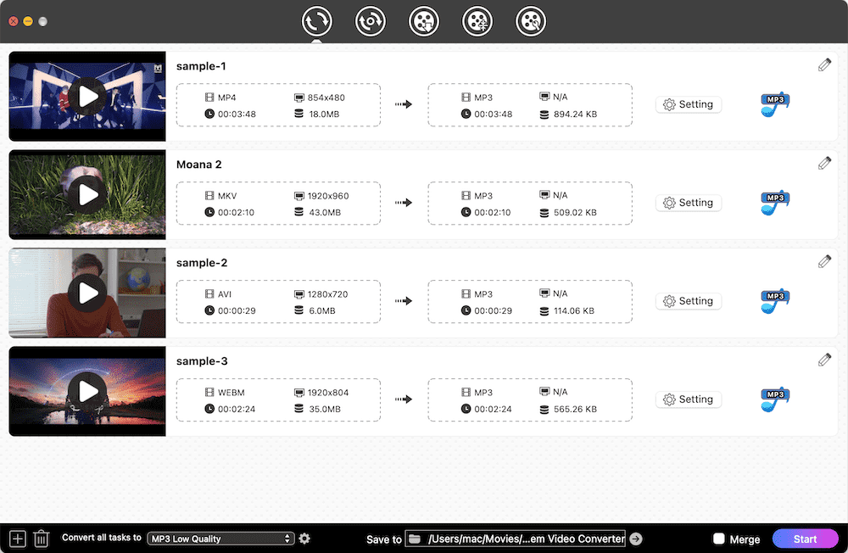The height and width of the screenshot is (553, 848).
Task: Play the sample-1 video preview
Action: tap(87, 97)
